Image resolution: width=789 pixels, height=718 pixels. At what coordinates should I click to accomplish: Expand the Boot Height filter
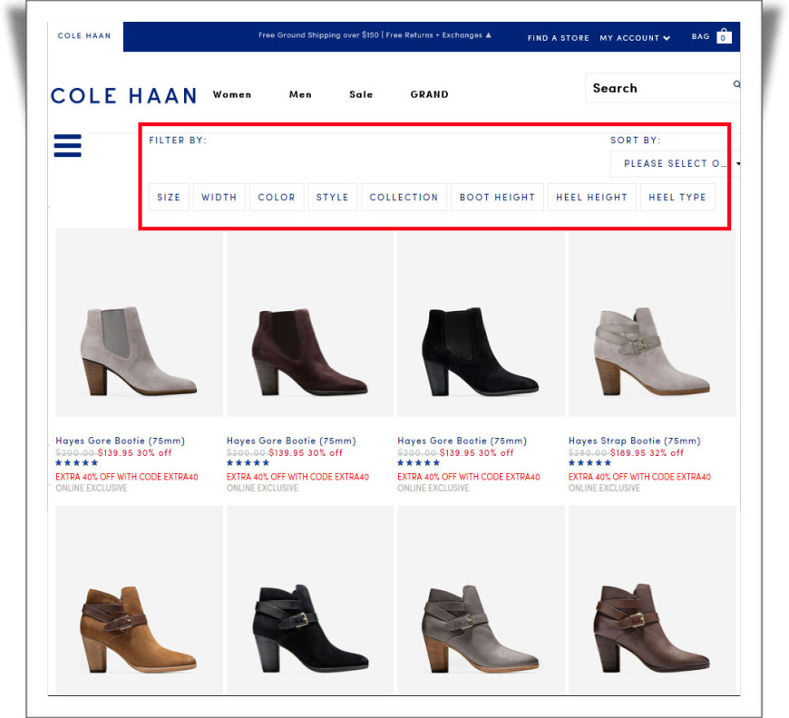(x=497, y=198)
